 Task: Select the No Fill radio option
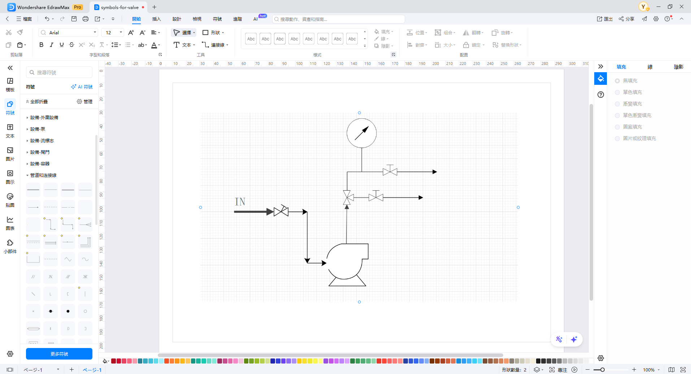tap(617, 81)
